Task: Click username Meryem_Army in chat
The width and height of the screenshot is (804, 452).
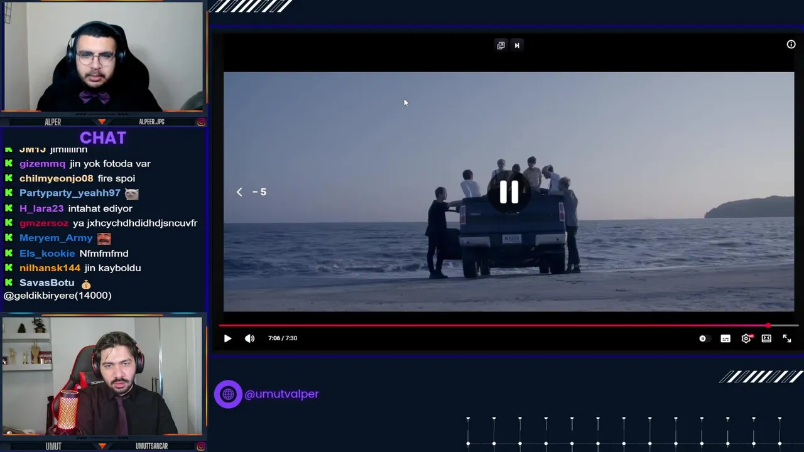Action: [56, 238]
